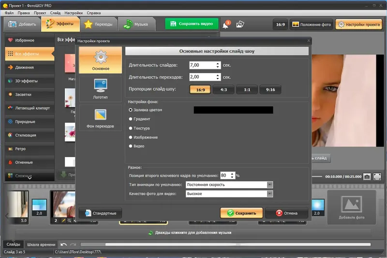The height and width of the screenshot is (258, 387).
Task: Click the redo arrow icon
Action: pyautogui.click(x=73, y=244)
